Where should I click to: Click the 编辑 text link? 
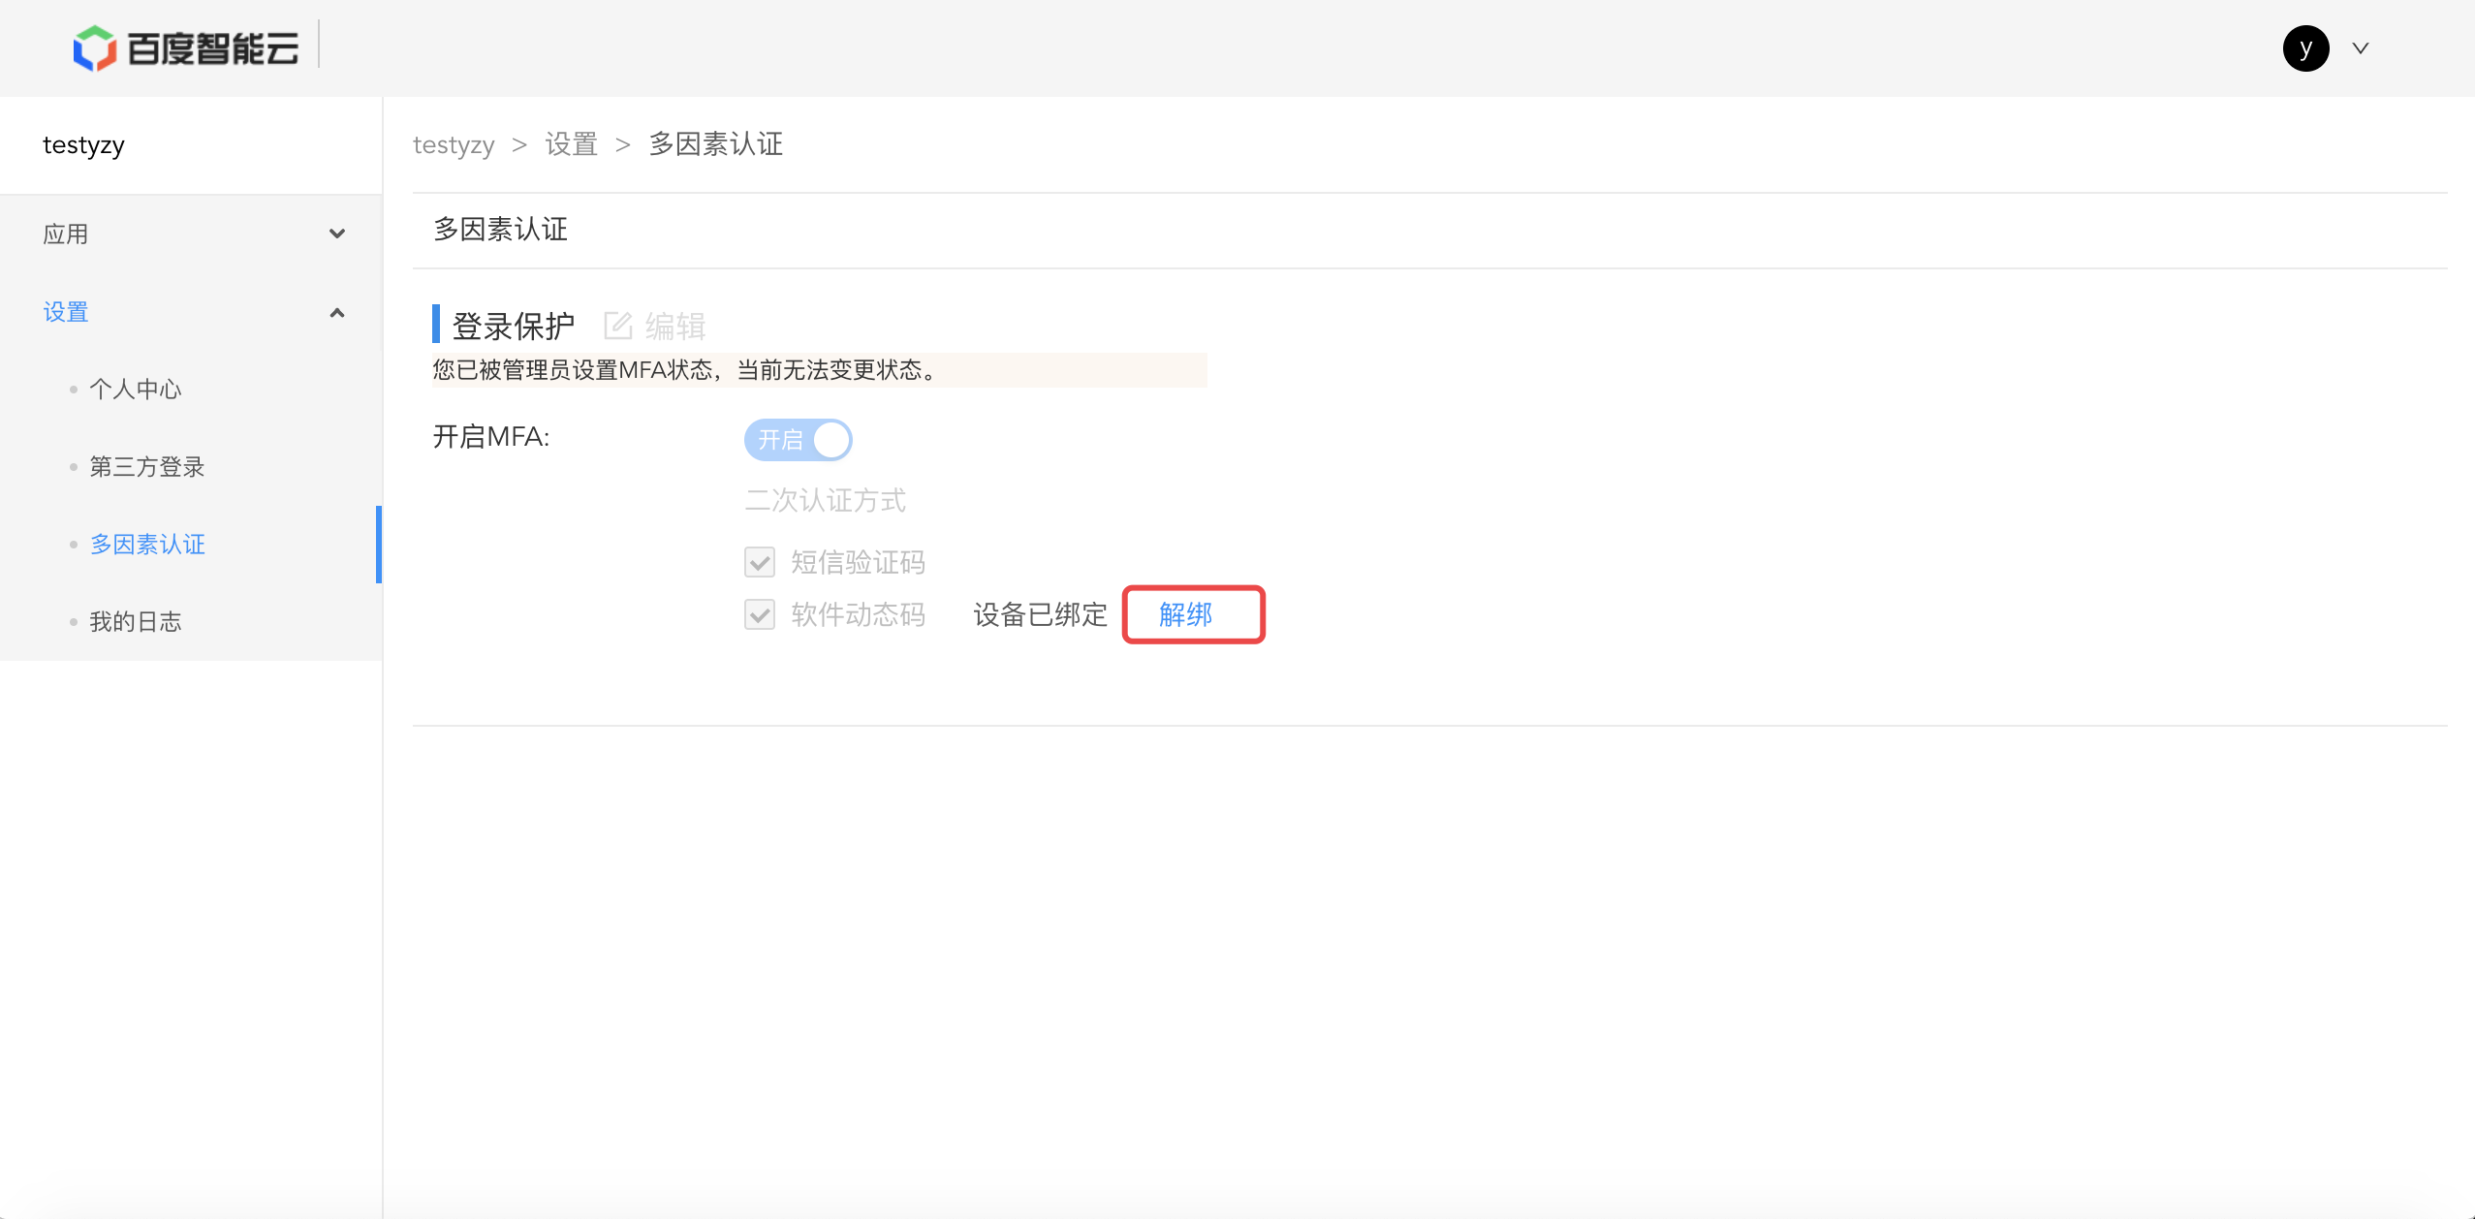pos(675,327)
